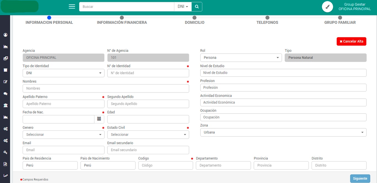Click the paintbrush avatar icon

coord(327,7)
